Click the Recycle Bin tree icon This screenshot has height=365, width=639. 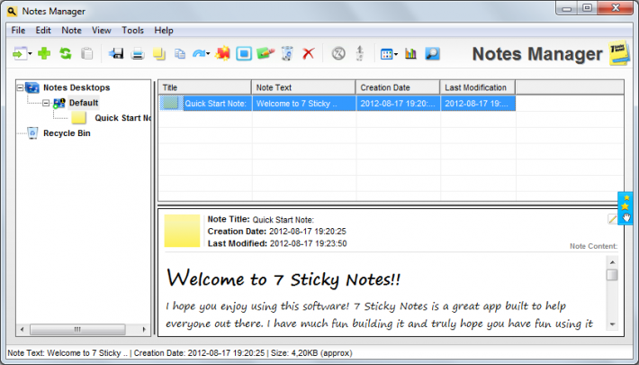[x=32, y=133]
